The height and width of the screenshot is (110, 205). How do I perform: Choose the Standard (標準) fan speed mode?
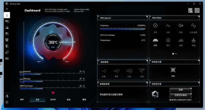[116, 71]
